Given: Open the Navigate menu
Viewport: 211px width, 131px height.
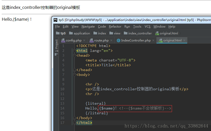Looking at the screenshot, I should click(88, 27).
